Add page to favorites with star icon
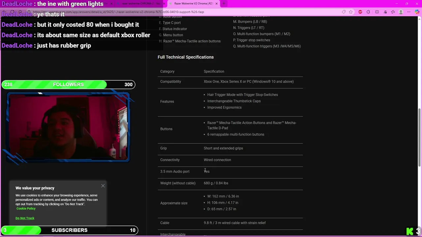Image resolution: width=422 pixels, height=237 pixels. [x=351, y=12]
